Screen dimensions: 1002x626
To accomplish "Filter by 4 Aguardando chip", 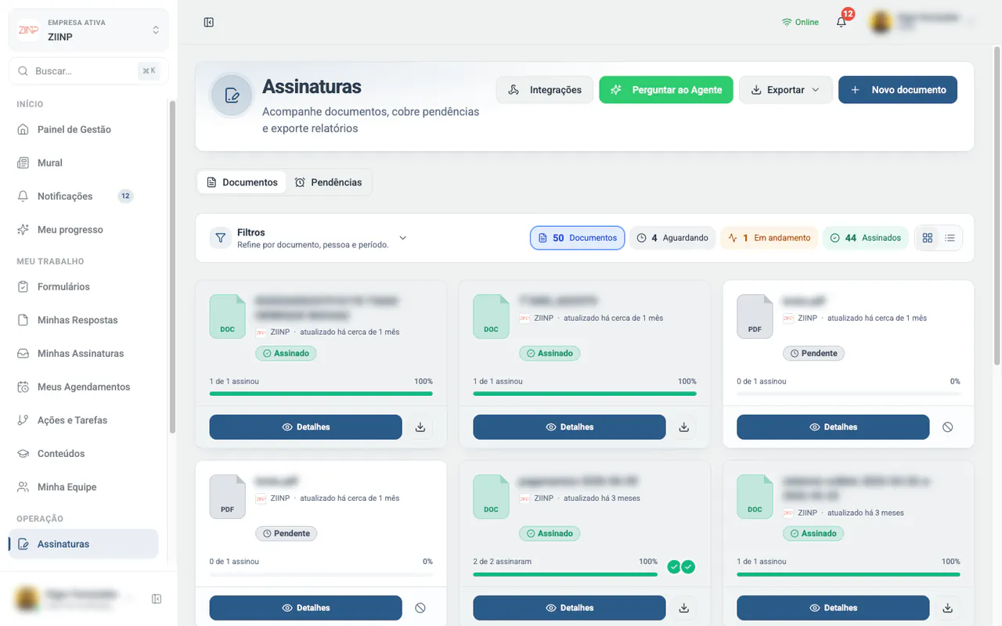I will 672,238.
